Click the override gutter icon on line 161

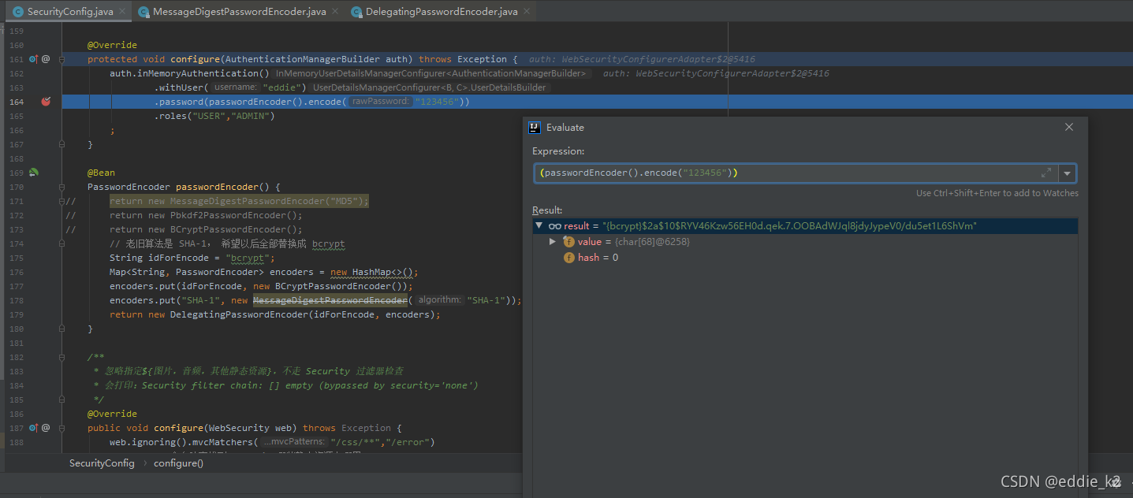pos(34,59)
